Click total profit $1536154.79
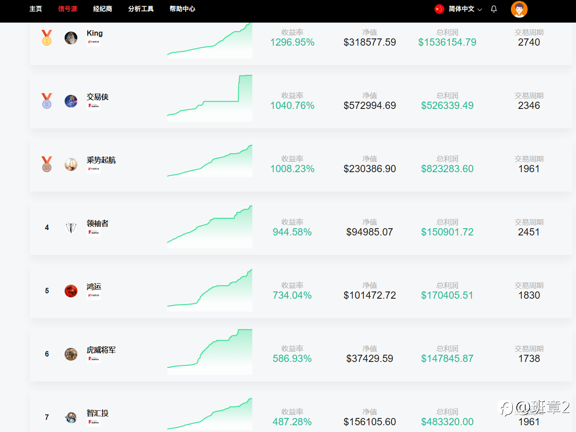Screen dimensions: 576x432 [447, 42]
